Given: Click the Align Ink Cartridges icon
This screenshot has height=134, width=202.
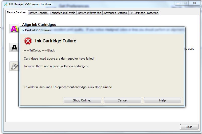Looking at the screenshot, I should [14, 29].
